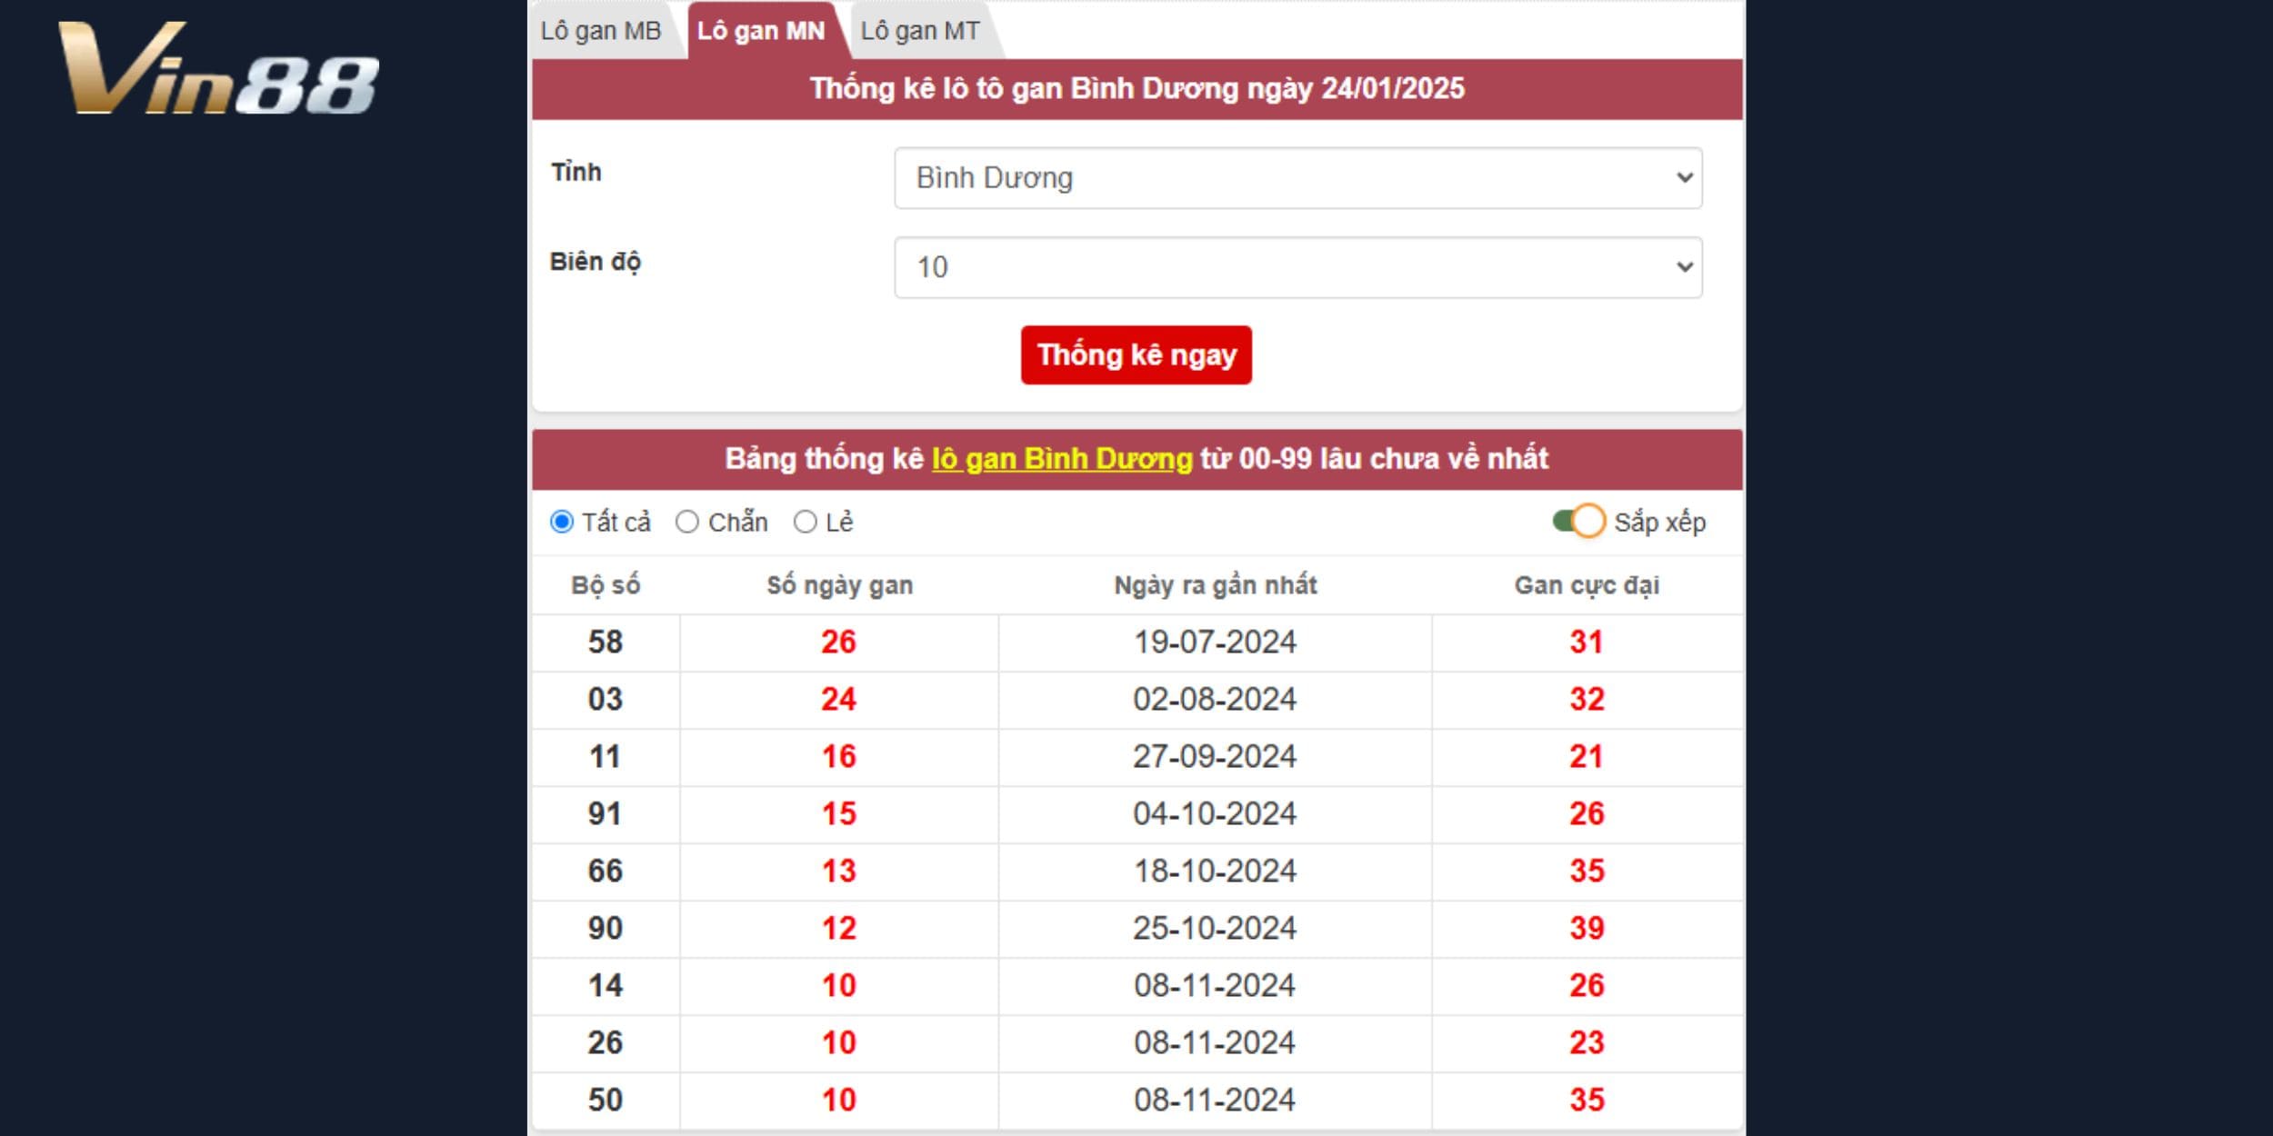Expand the Biên độ dropdown set to 10

point(1298,267)
